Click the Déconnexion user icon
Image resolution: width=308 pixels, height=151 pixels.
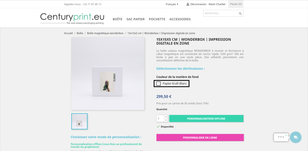coord(188,4)
